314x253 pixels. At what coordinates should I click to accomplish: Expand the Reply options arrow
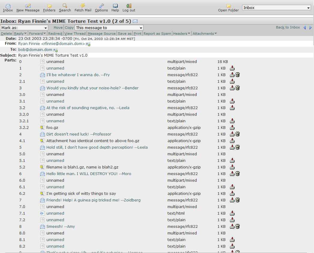pyautogui.click(x=25, y=34)
